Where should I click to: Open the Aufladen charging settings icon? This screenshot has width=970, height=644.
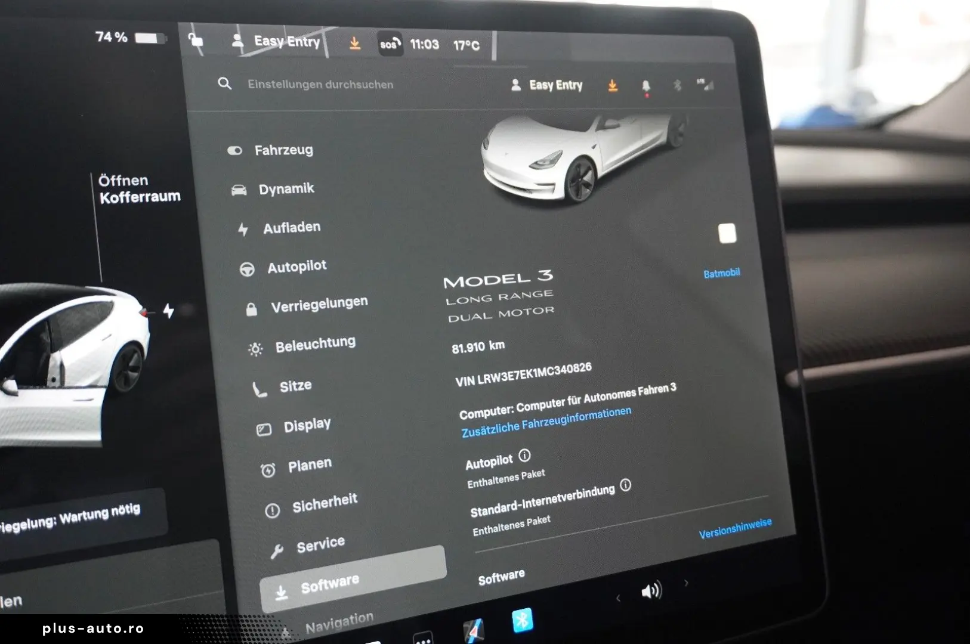[243, 227]
